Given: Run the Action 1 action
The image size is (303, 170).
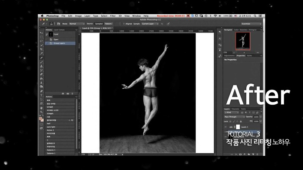Looking at the screenshot, I should 60,130.
